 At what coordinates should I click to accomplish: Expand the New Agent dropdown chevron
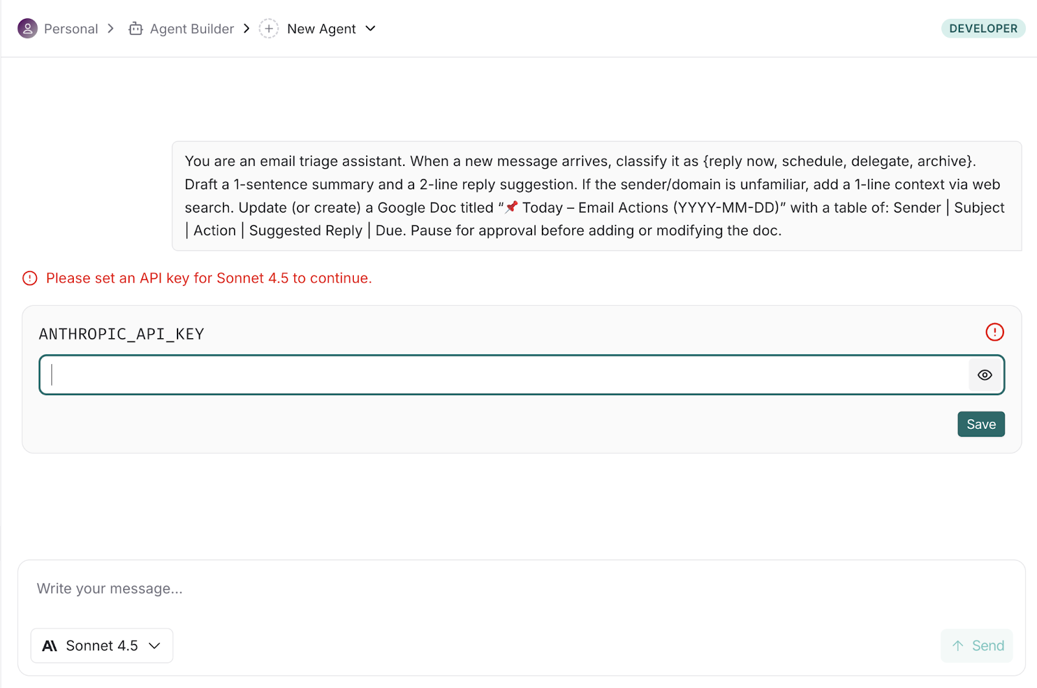[371, 29]
